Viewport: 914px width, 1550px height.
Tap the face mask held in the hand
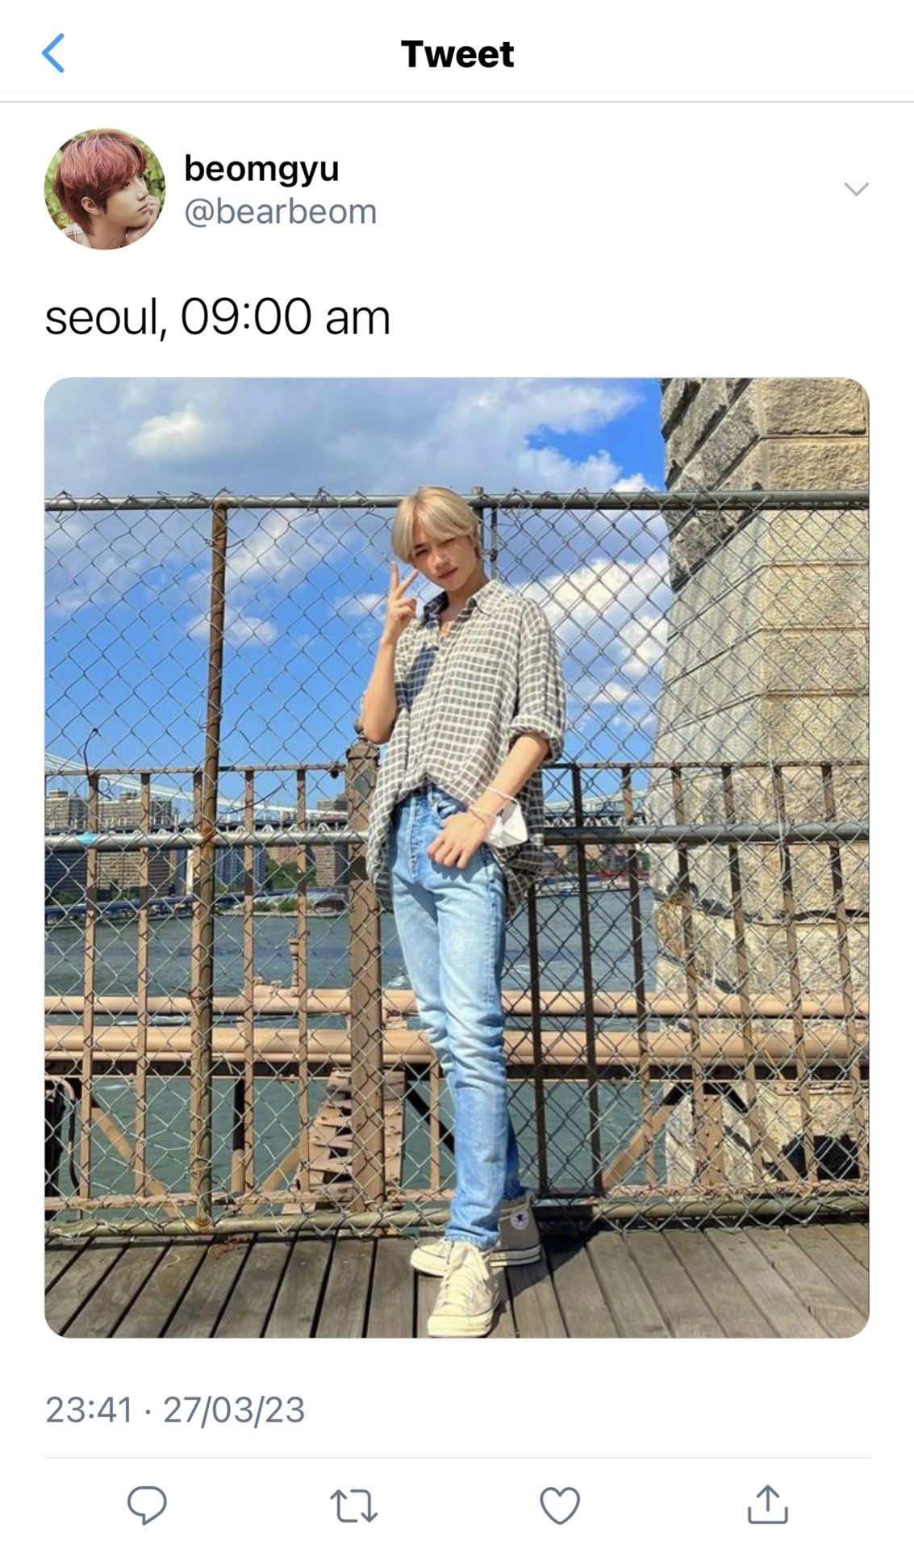(x=507, y=825)
